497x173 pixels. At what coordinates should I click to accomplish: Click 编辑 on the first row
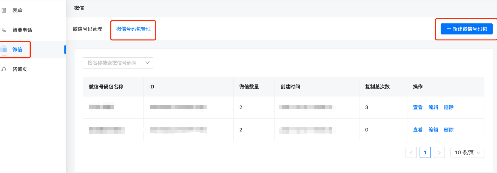tap(433, 107)
